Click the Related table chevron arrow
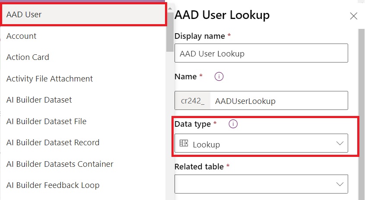 point(340,184)
